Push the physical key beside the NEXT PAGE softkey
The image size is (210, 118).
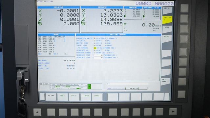[182, 82]
